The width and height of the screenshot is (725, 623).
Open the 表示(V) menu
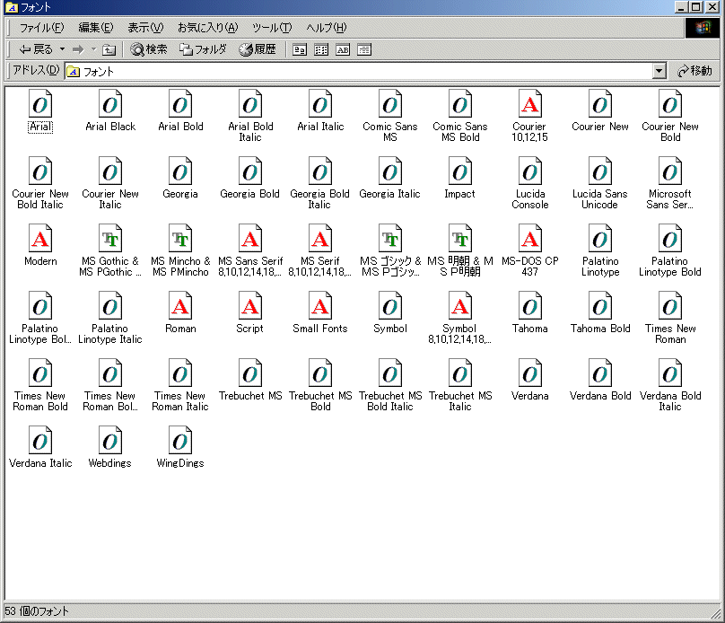pos(145,28)
